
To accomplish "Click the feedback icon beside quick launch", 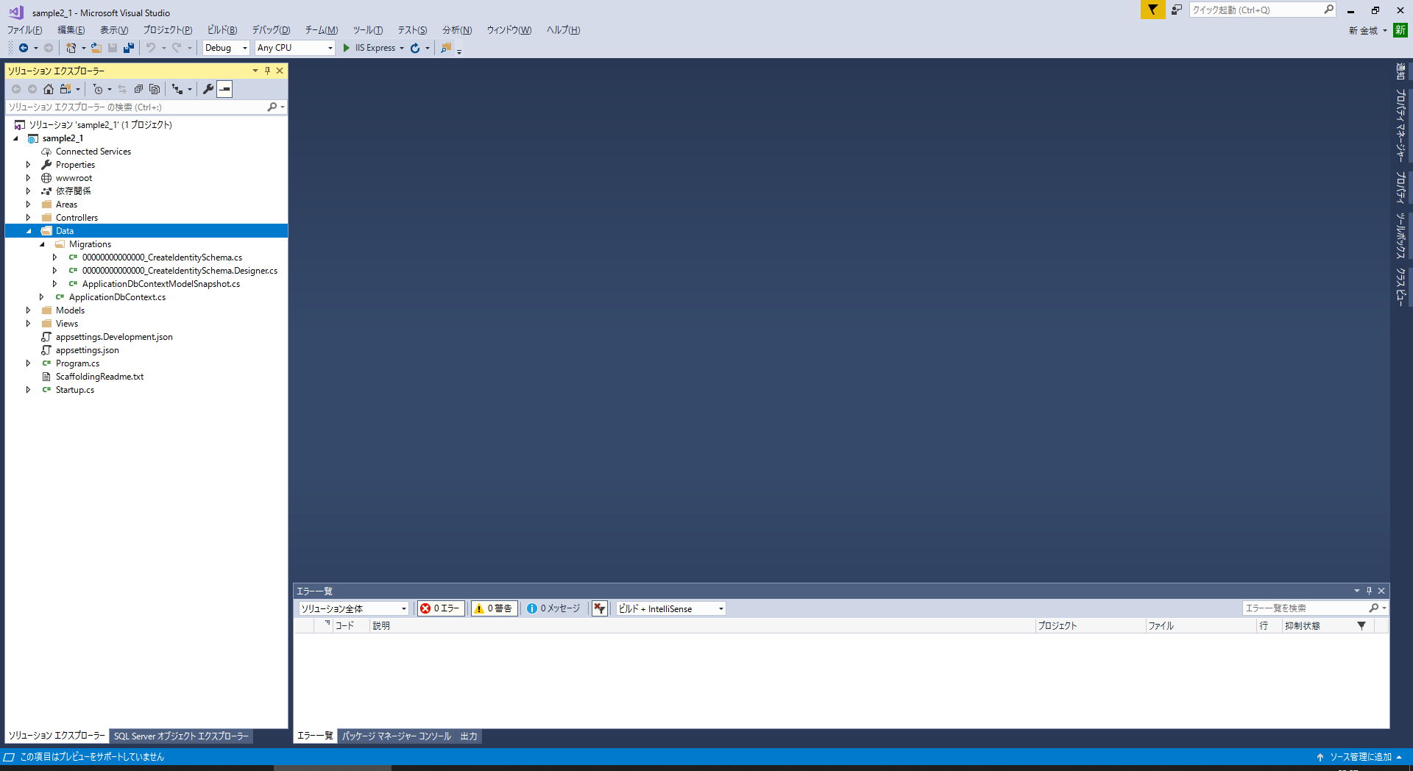I will (1177, 10).
